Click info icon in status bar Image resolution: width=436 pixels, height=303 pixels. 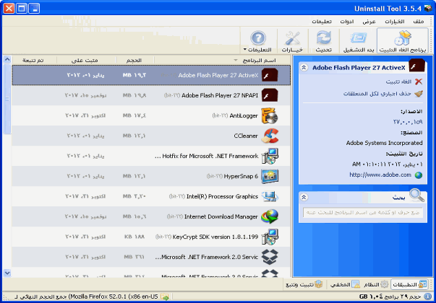pyautogui.click(x=427, y=297)
